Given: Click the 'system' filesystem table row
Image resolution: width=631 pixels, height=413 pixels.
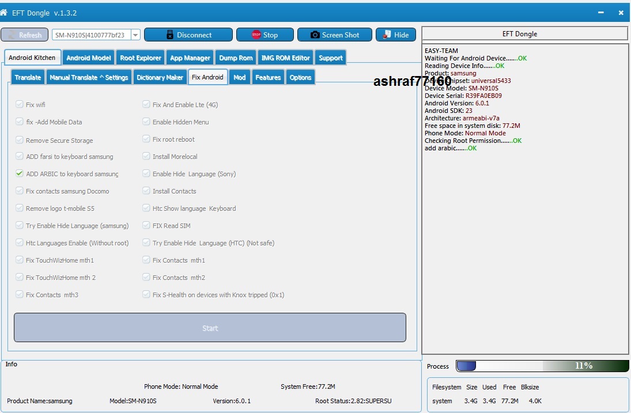Looking at the screenshot, I should click(x=487, y=401).
